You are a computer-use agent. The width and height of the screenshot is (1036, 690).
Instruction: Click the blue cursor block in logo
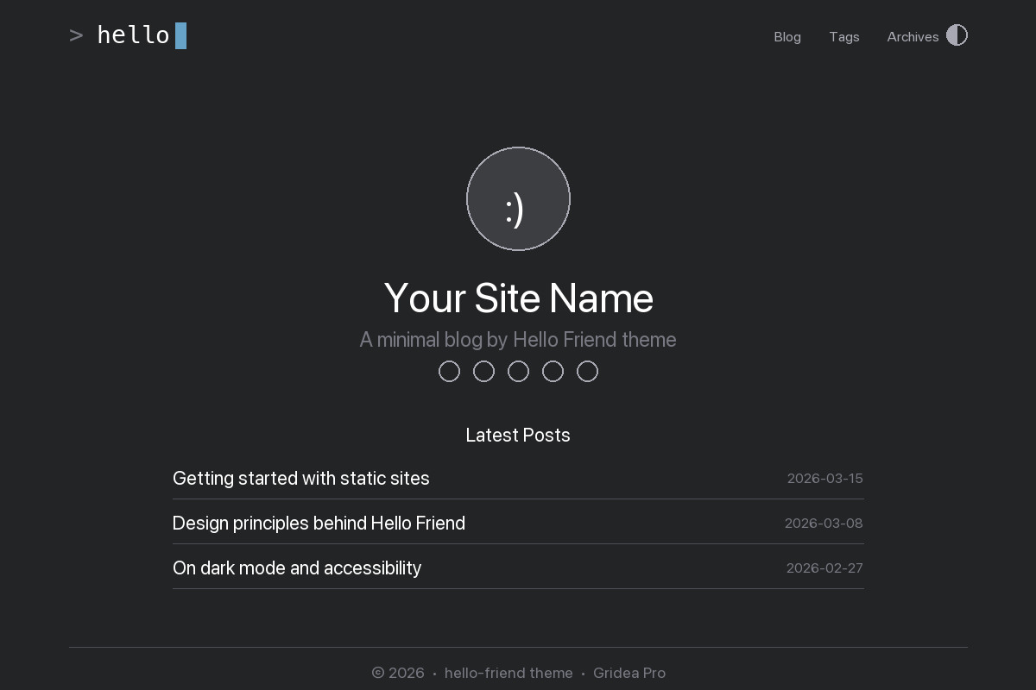(x=180, y=35)
